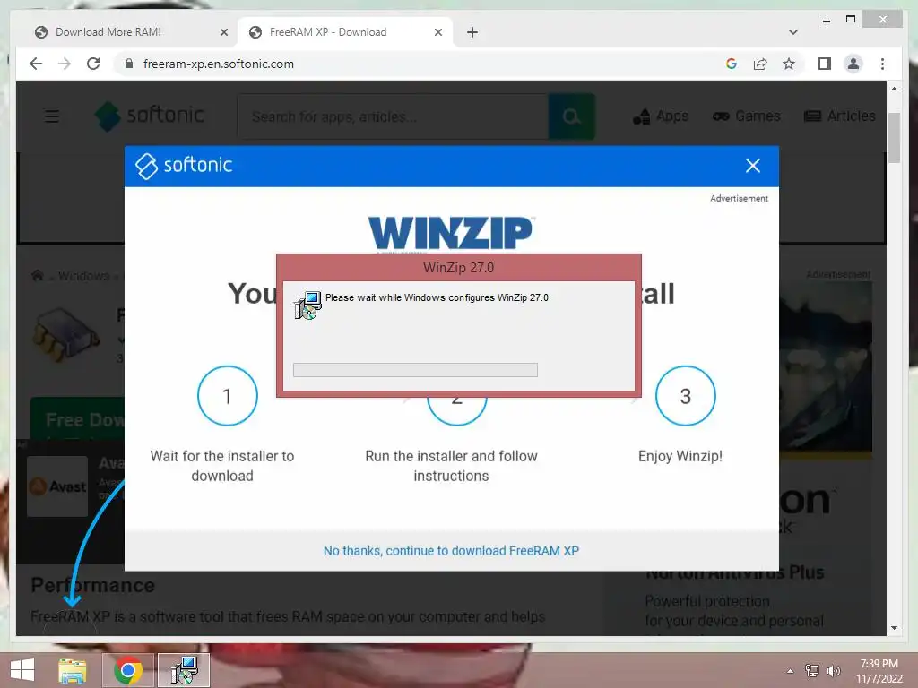
Task: Select the FreeRAM XP - Download tab
Action: click(345, 32)
